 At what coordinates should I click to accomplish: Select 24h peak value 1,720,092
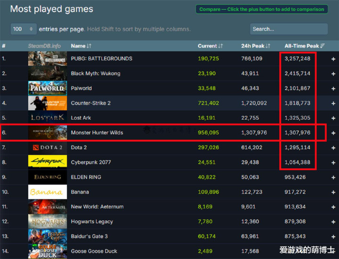(x=254, y=103)
